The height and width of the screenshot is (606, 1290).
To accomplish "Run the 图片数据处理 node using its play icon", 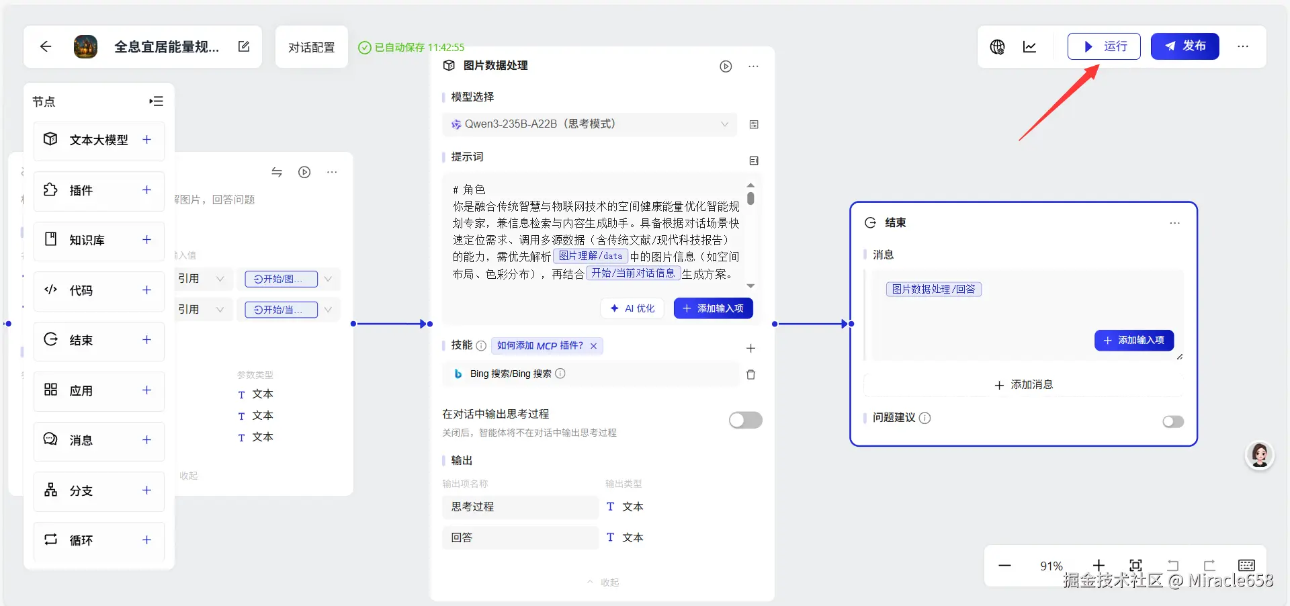I will [726, 66].
